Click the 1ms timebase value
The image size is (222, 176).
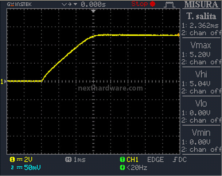tap(80, 160)
